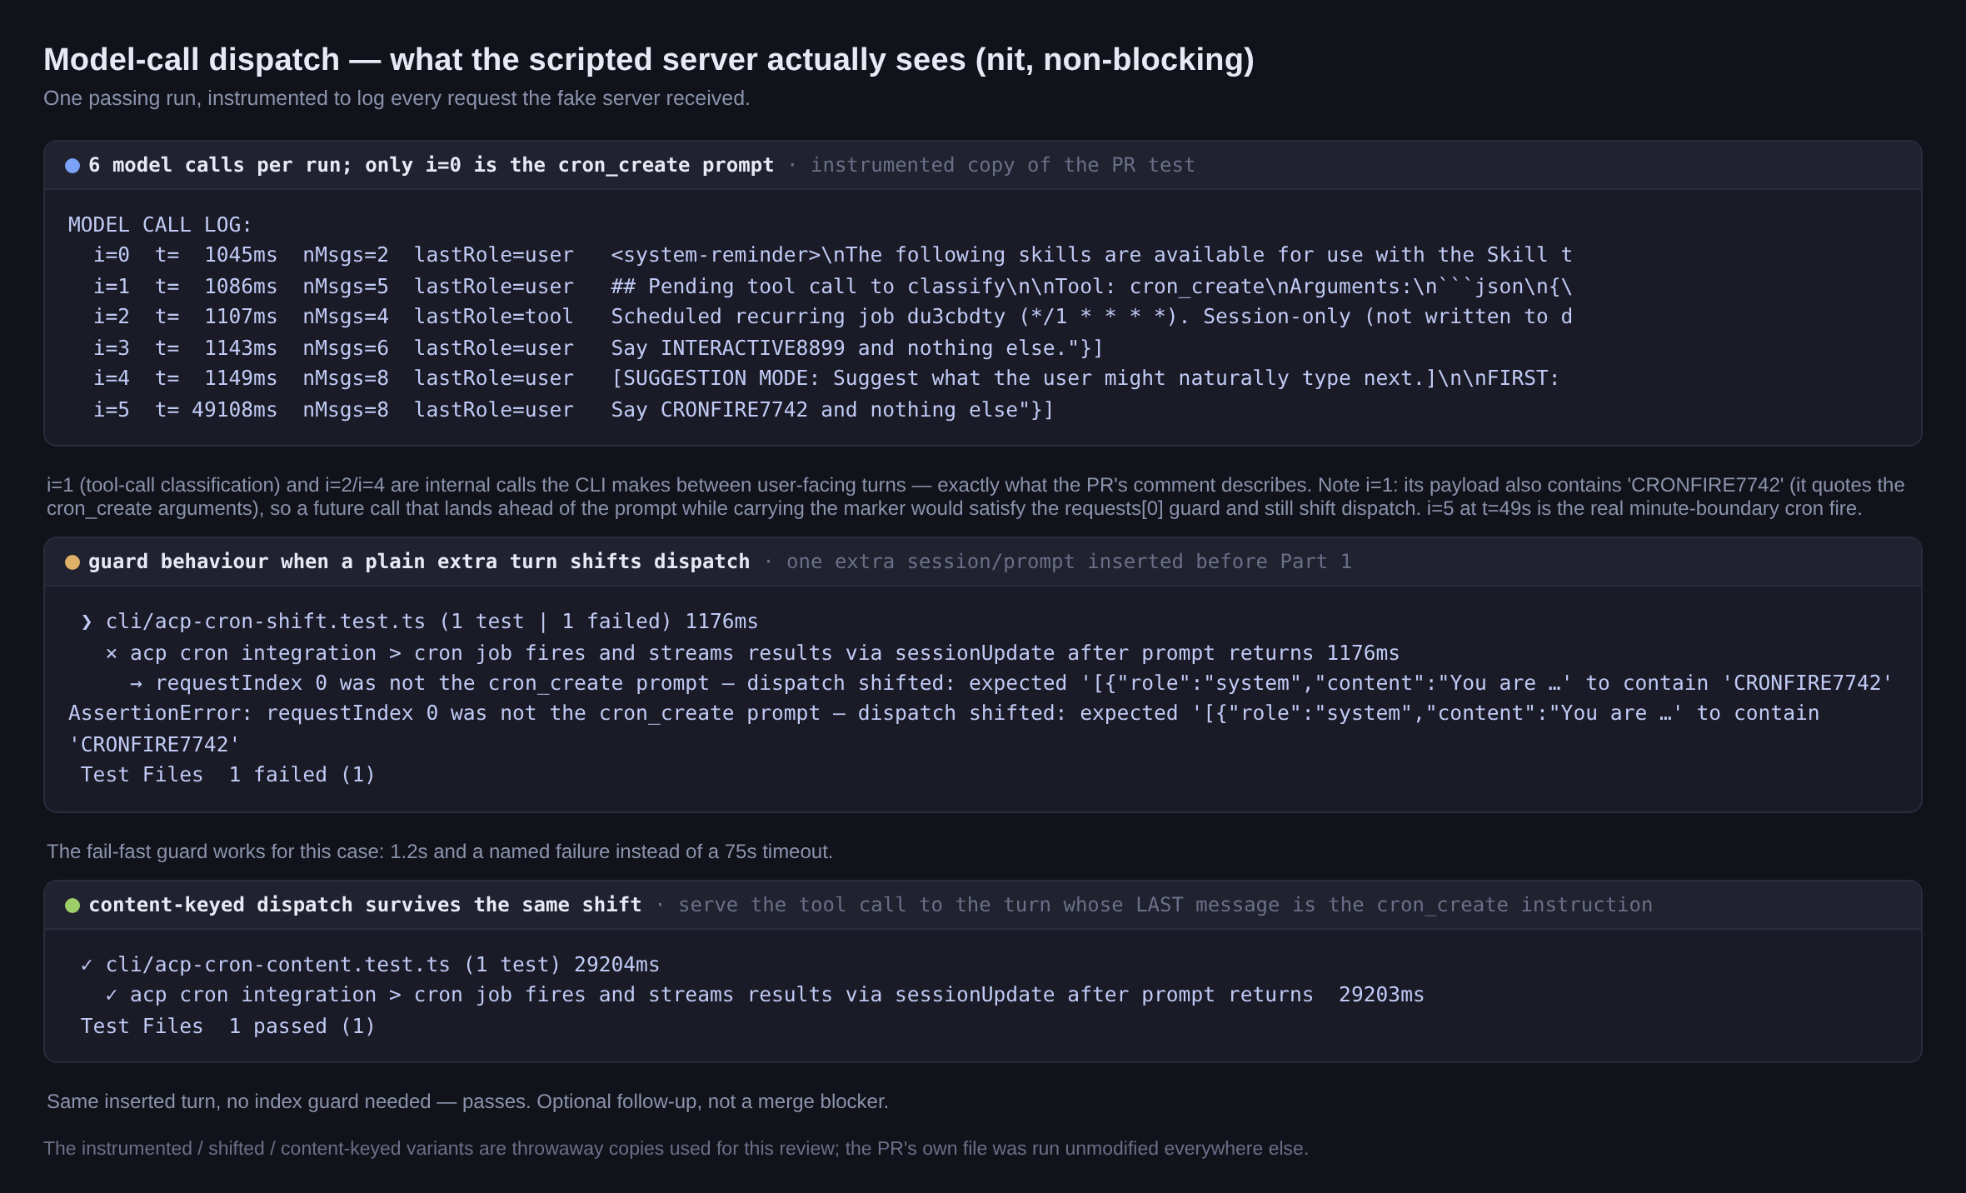
Task: Click 'Test Files 1 passed (1)' summary
Action: pos(227,1026)
